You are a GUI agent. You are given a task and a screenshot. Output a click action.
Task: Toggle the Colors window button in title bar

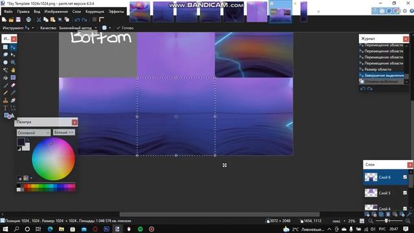(x=396, y=11)
